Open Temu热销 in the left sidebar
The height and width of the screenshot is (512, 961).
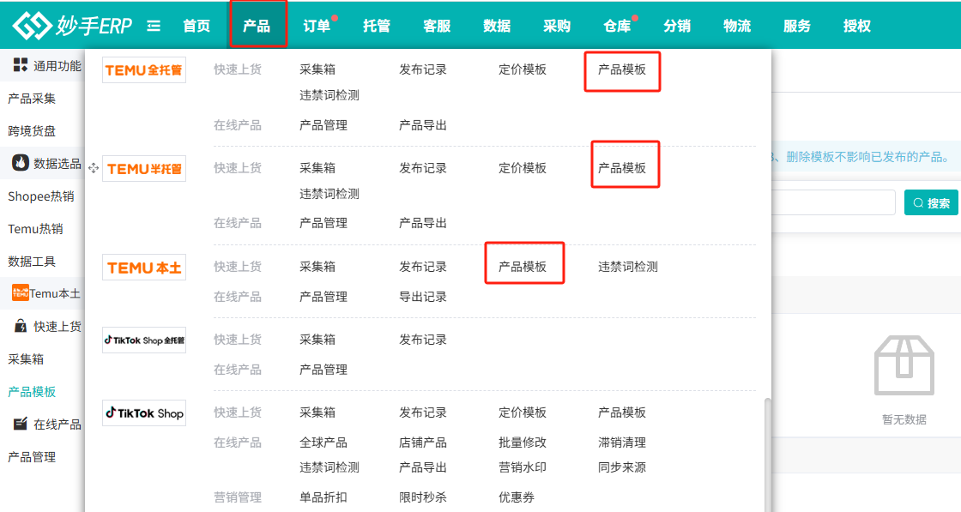35,228
